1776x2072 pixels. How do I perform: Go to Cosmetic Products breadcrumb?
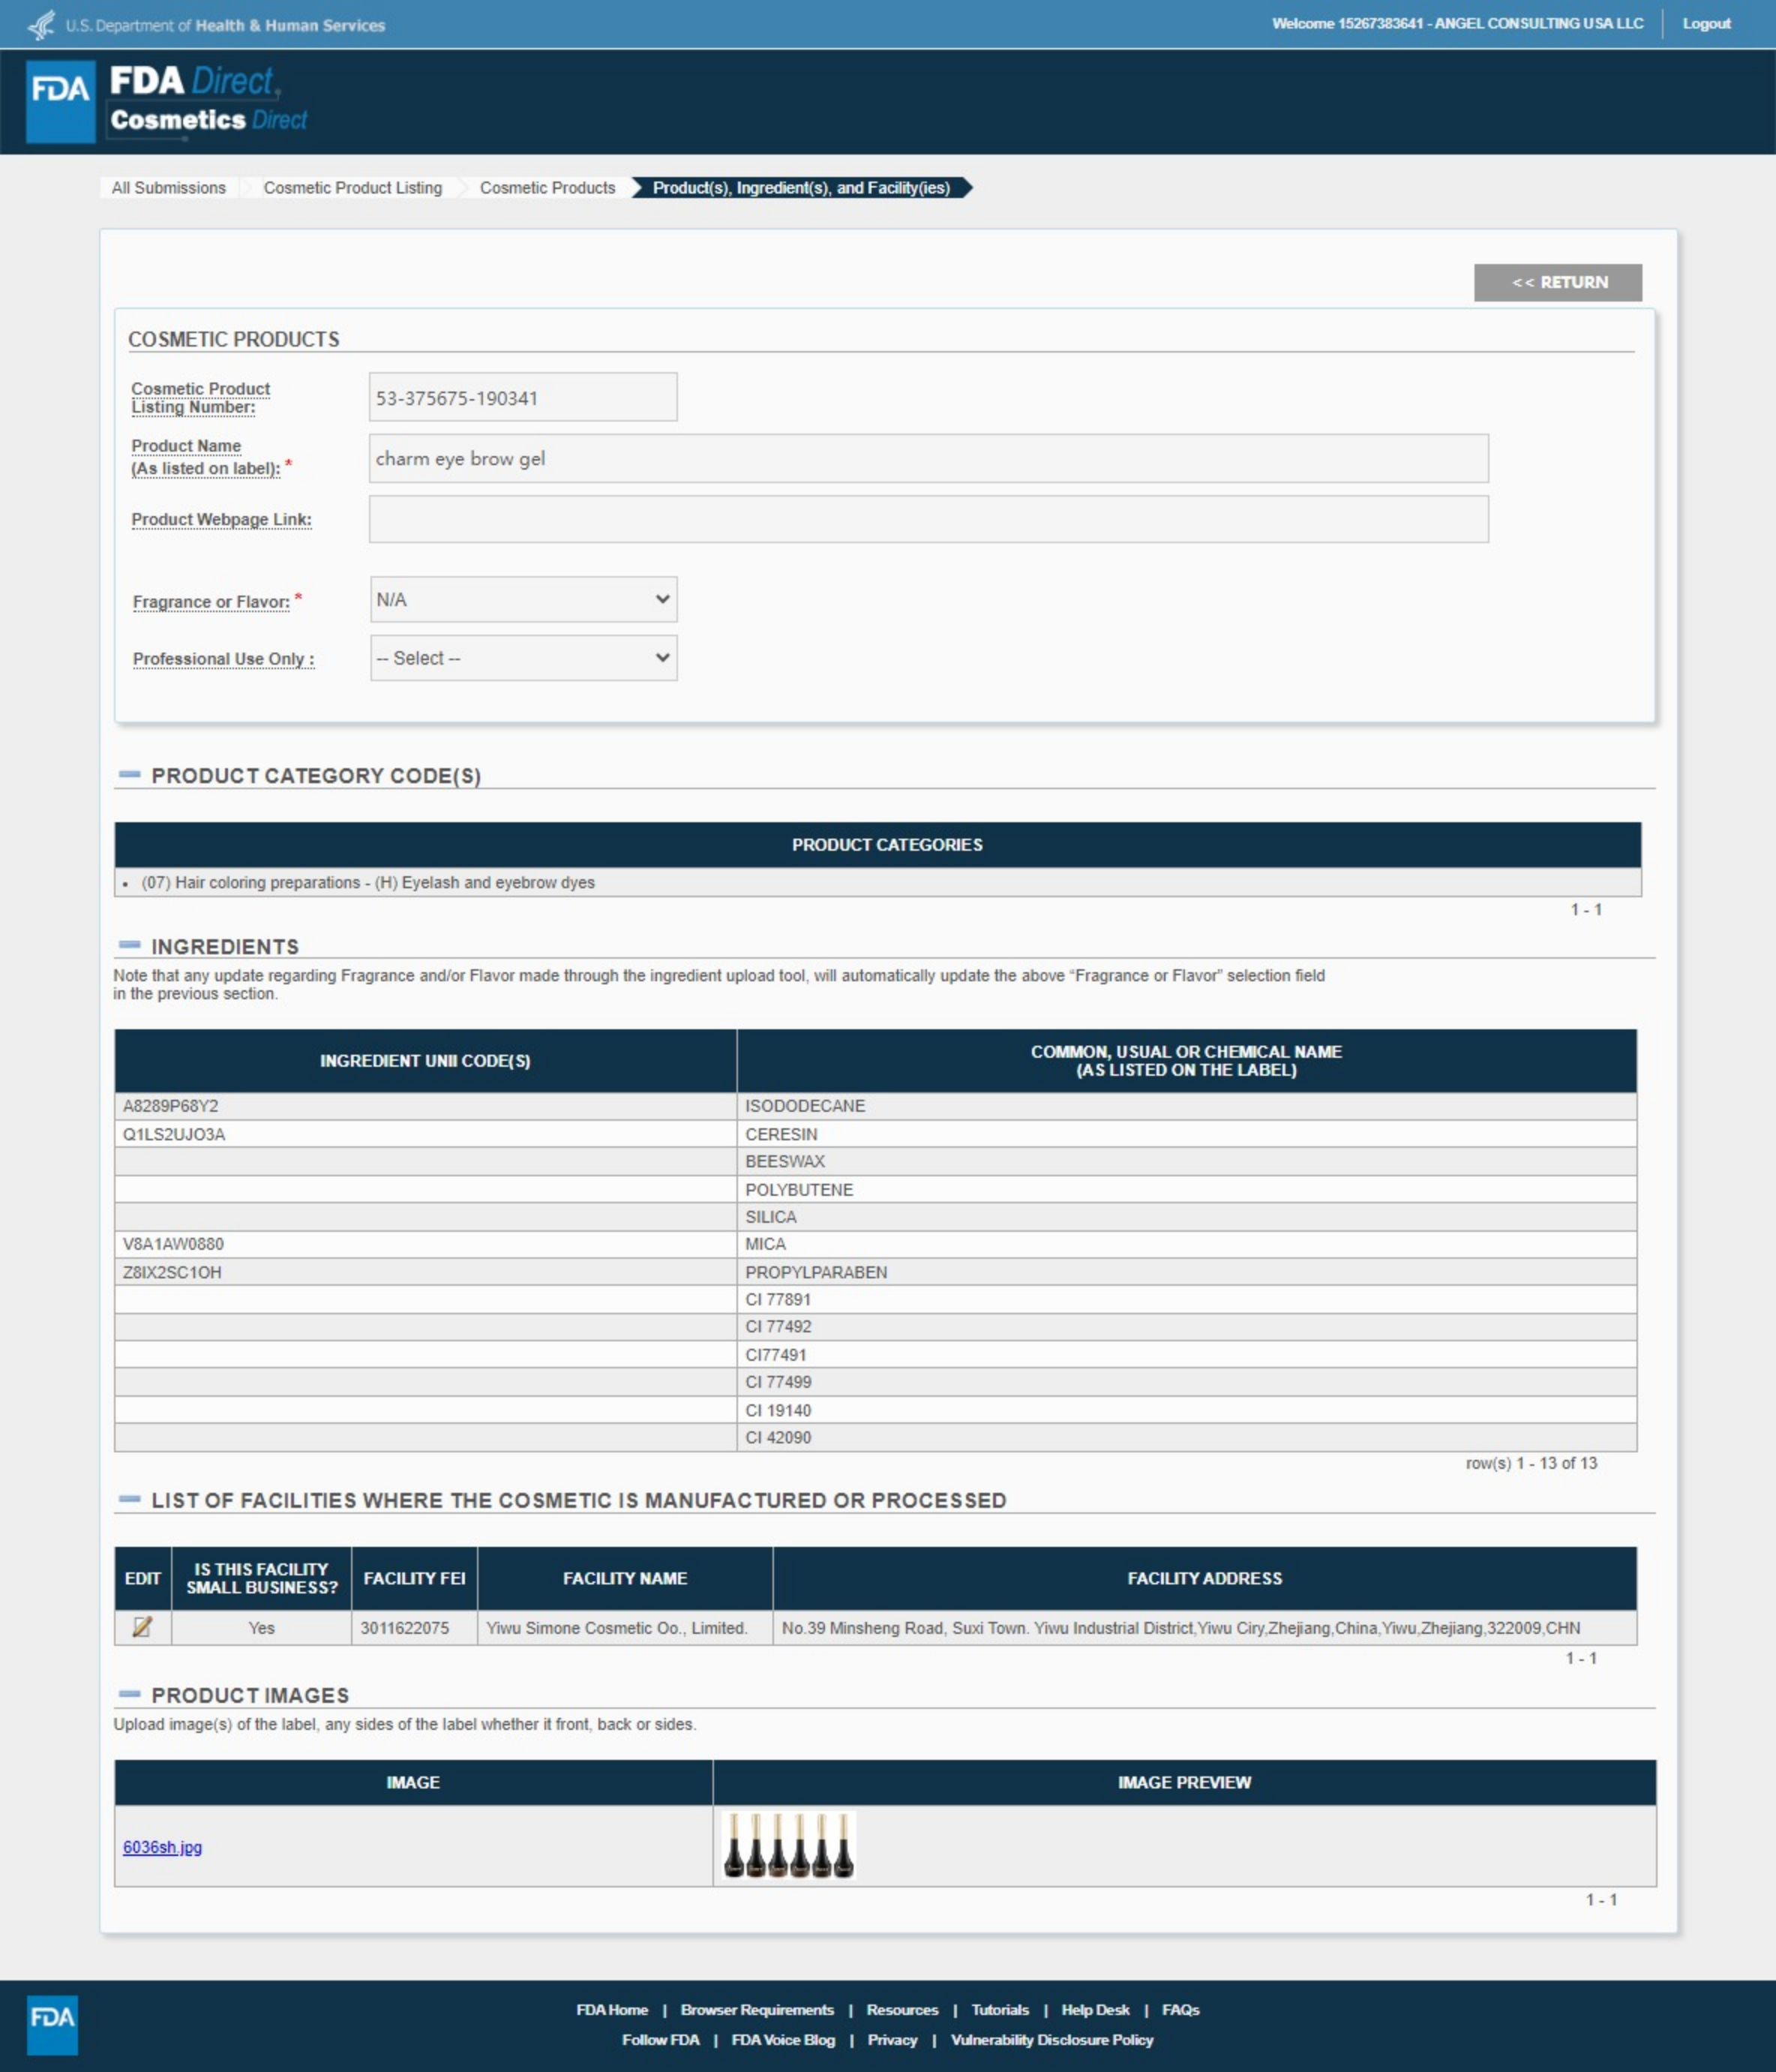(x=547, y=188)
